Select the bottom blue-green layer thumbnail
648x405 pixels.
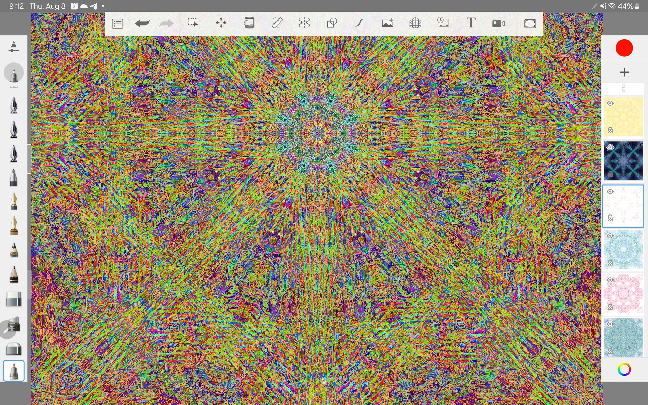tap(623, 337)
